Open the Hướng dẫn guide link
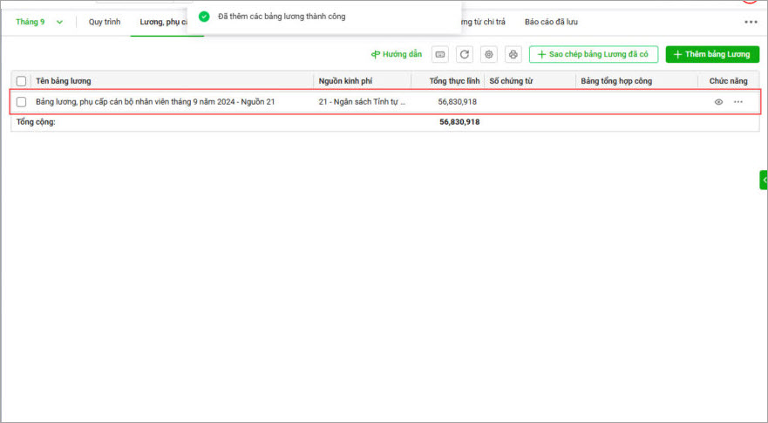 pos(397,54)
